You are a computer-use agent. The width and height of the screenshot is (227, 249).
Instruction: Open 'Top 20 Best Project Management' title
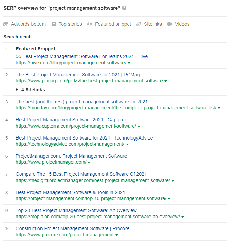(76, 210)
